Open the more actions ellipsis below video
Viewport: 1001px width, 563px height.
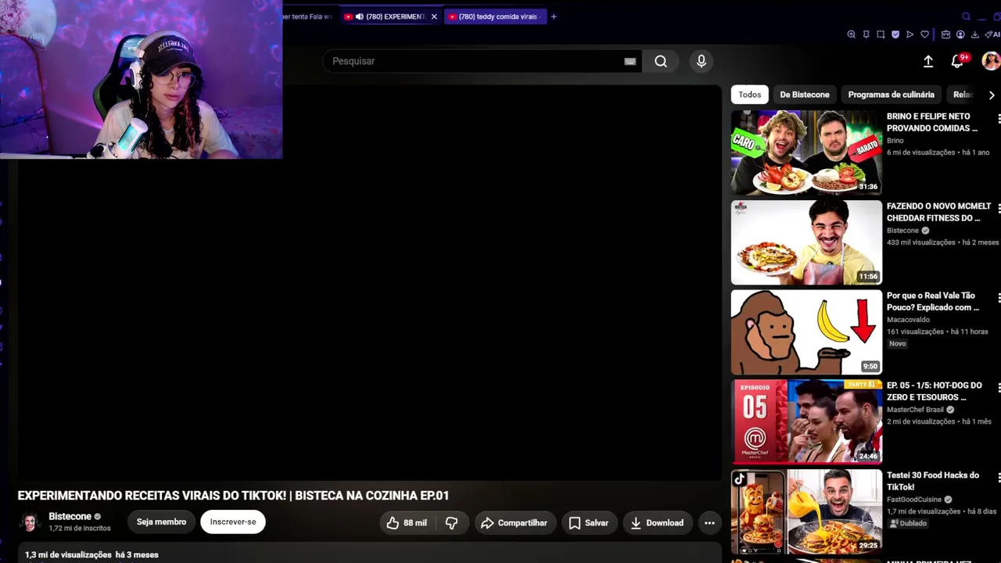click(709, 523)
